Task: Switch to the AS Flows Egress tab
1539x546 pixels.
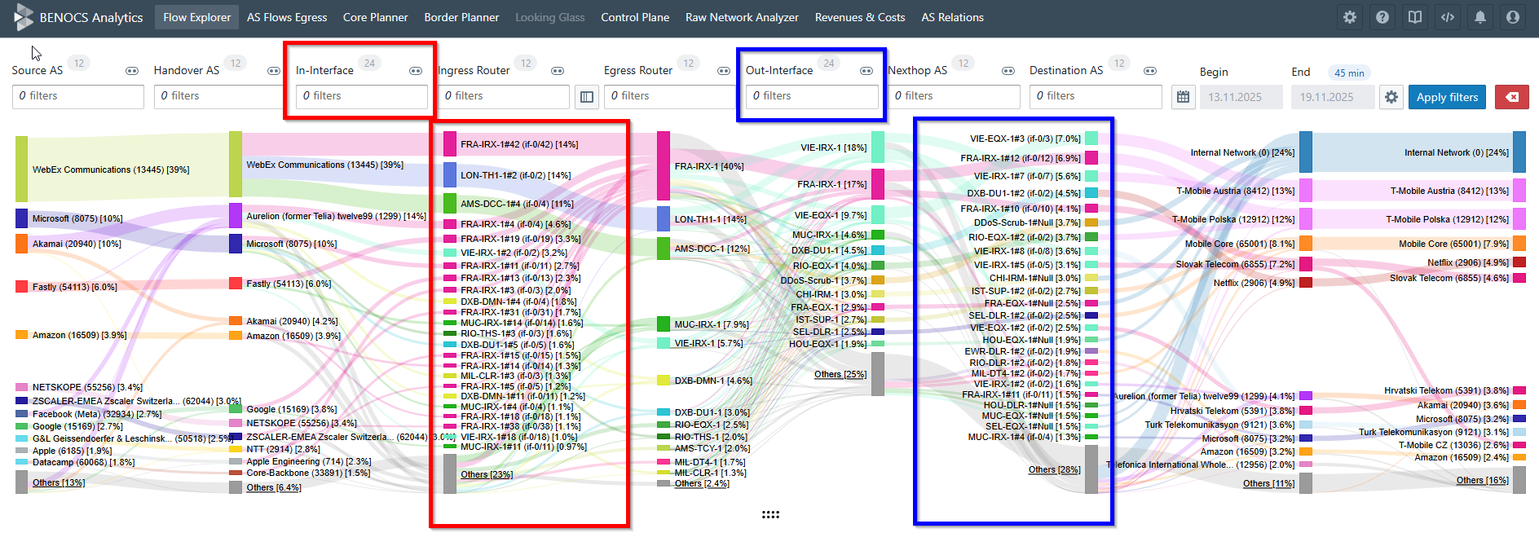Action: pyautogui.click(x=287, y=17)
